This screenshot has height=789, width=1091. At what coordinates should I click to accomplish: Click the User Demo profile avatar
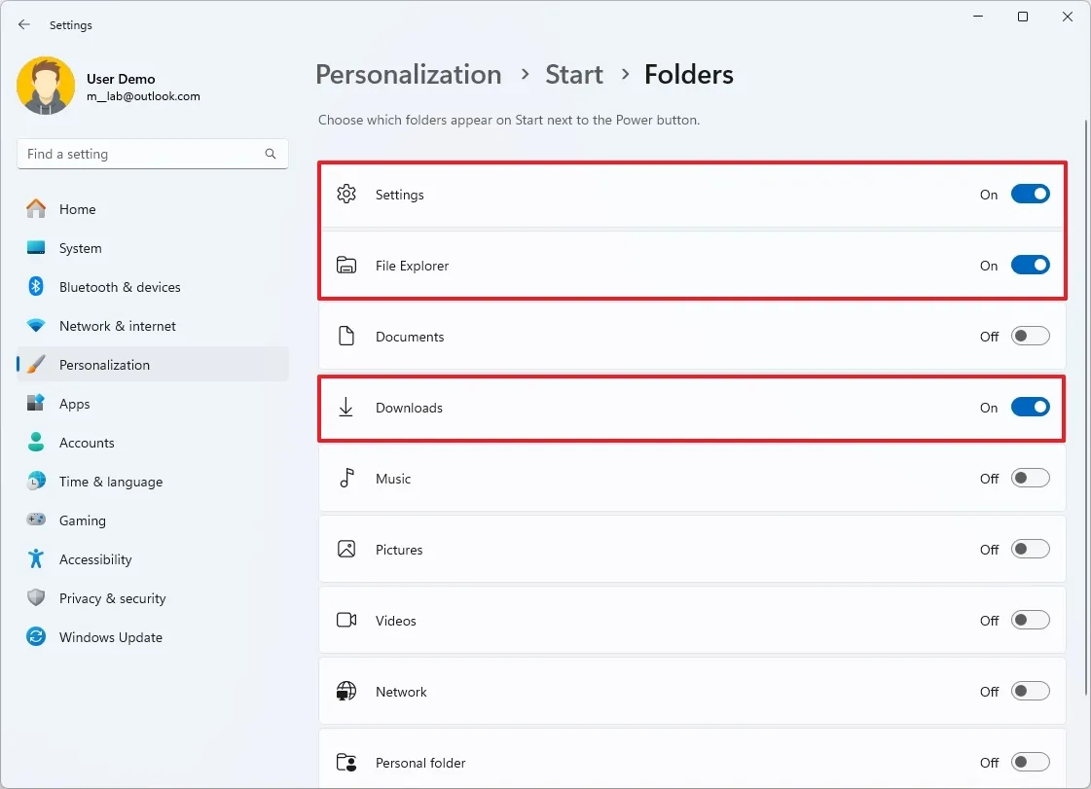point(46,86)
